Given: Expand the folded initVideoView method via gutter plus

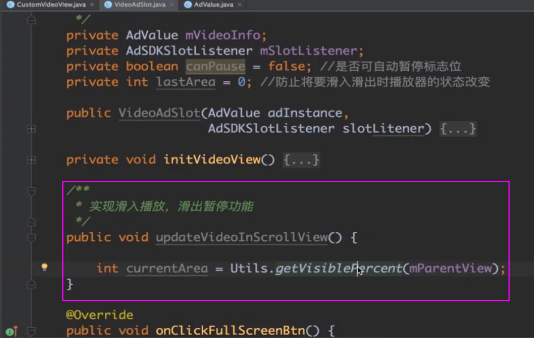Looking at the screenshot, I should 31,160.
